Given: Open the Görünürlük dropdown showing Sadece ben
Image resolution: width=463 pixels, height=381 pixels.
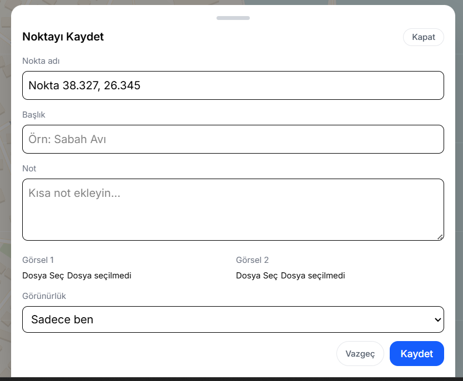Looking at the screenshot, I should 233,319.
